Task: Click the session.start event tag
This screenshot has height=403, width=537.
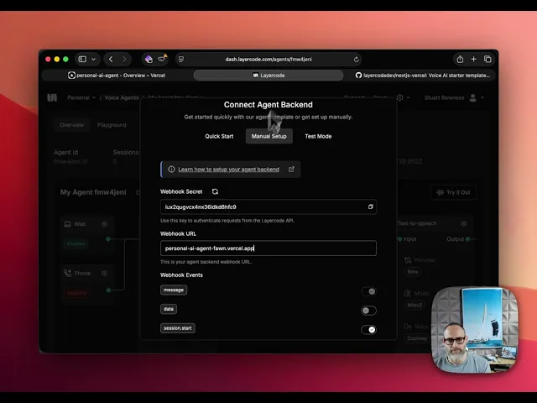Action: coord(178,328)
